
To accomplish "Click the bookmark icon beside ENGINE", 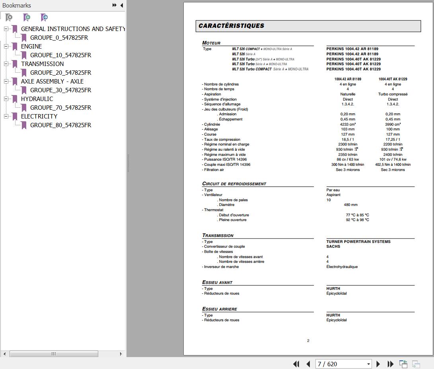I will [15, 47].
